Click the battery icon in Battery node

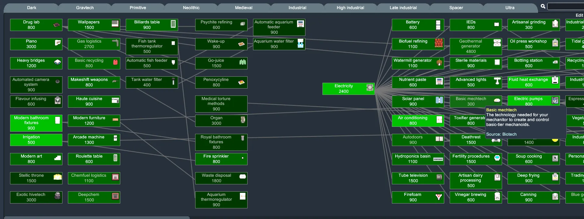pos(438,25)
